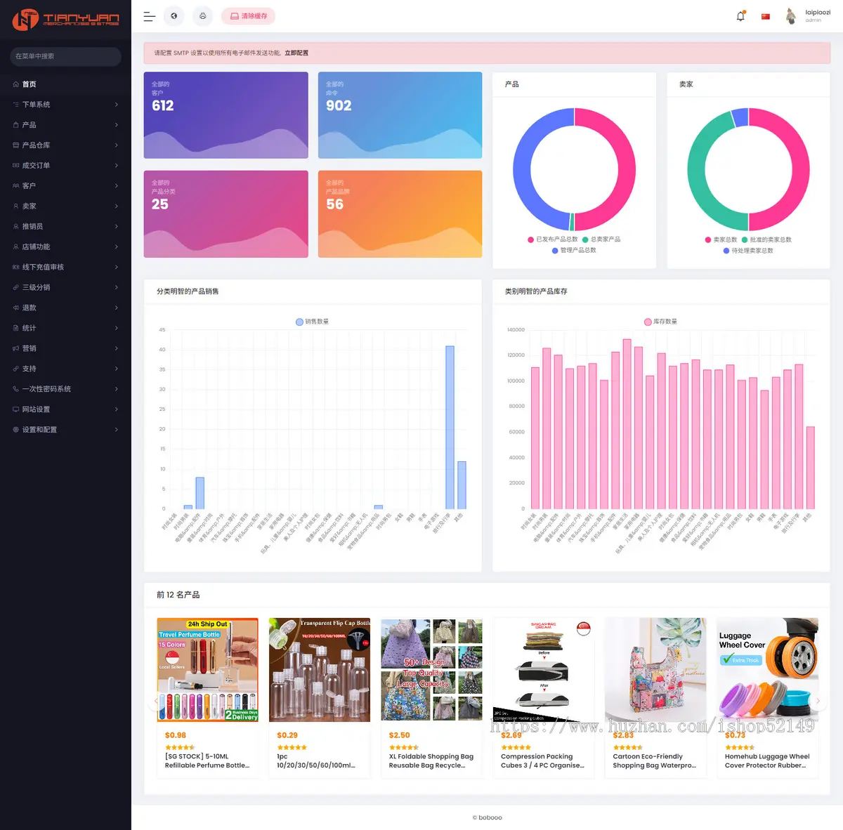Viewport: 843px width, 830px height.
Task: Click the 立即配置 SMTP link
Action: click(x=296, y=53)
